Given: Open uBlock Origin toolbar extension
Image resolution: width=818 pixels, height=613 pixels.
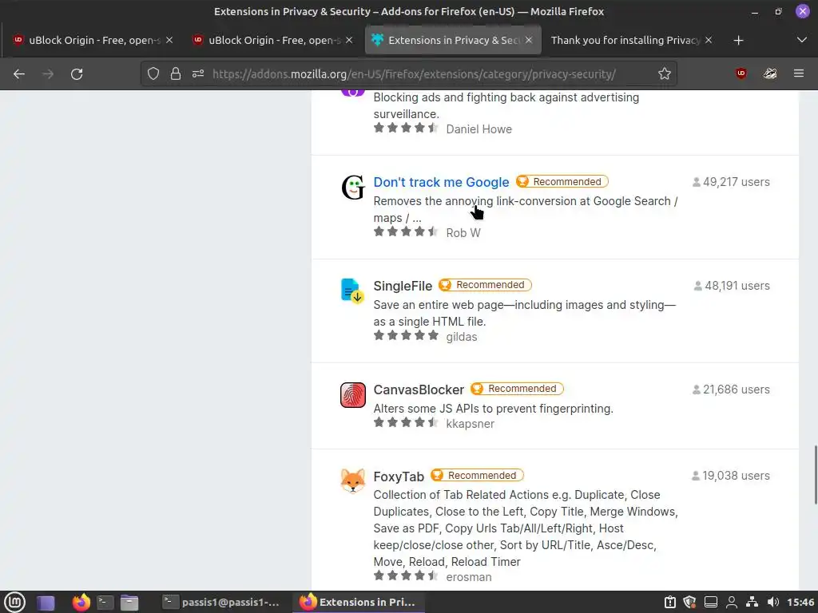Looking at the screenshot, I should pos(741,73).
